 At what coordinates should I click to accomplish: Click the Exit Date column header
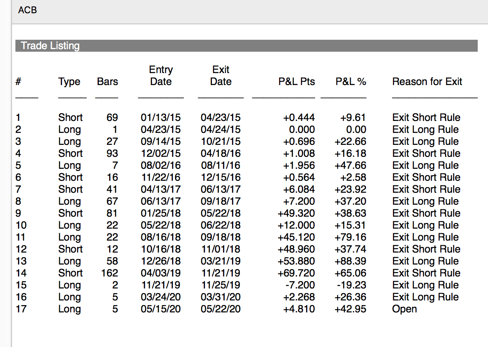point(221,76)
